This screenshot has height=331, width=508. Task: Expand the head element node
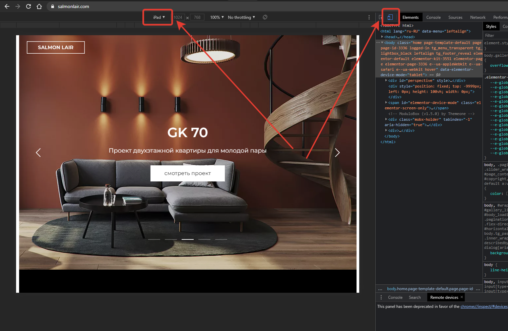[382, 37]
